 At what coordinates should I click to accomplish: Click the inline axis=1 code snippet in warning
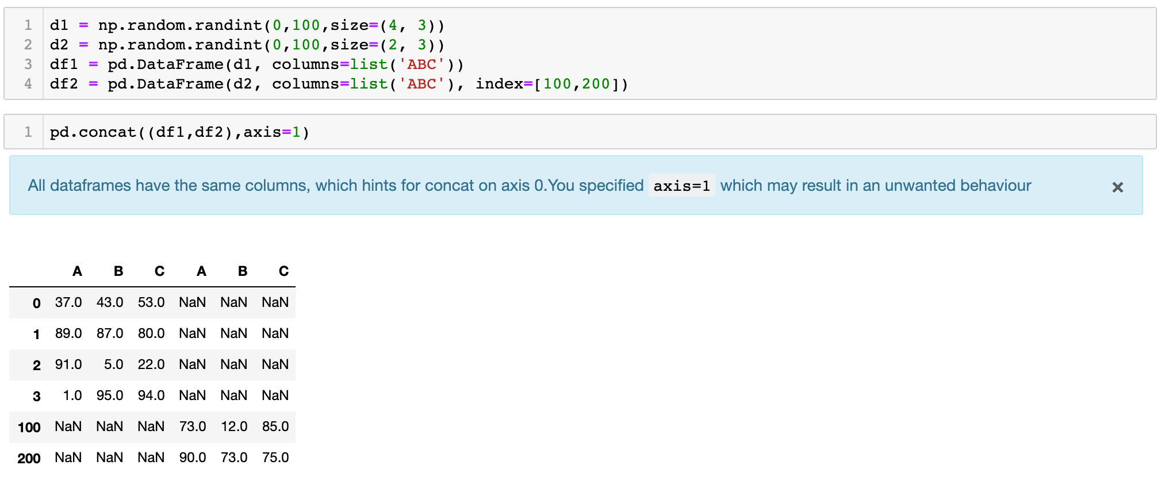tap(681, 186)
